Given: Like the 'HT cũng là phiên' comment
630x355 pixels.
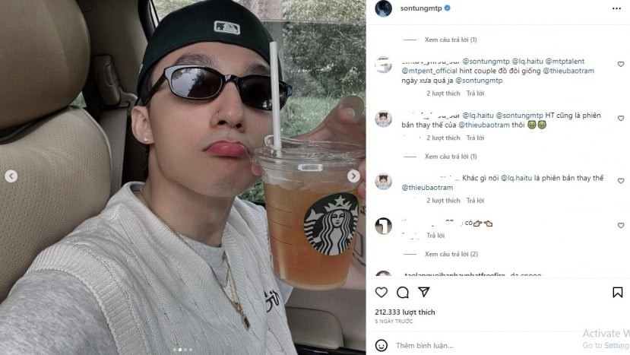Looking at the screenshot, I should 621,118.
